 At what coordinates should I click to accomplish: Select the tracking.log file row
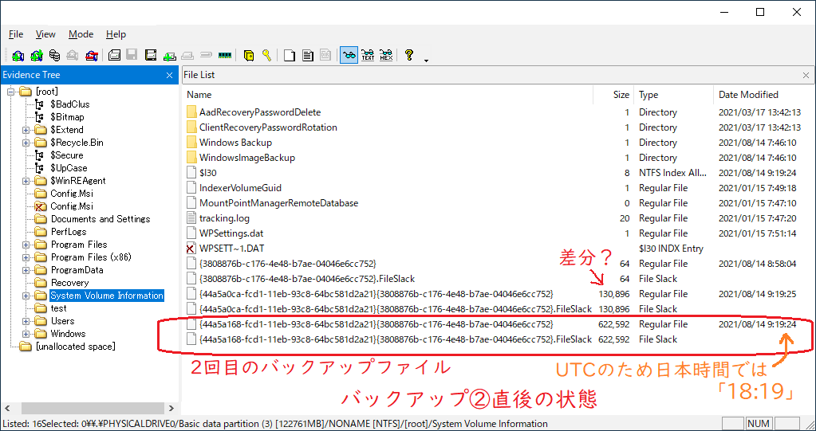(224, 218)
